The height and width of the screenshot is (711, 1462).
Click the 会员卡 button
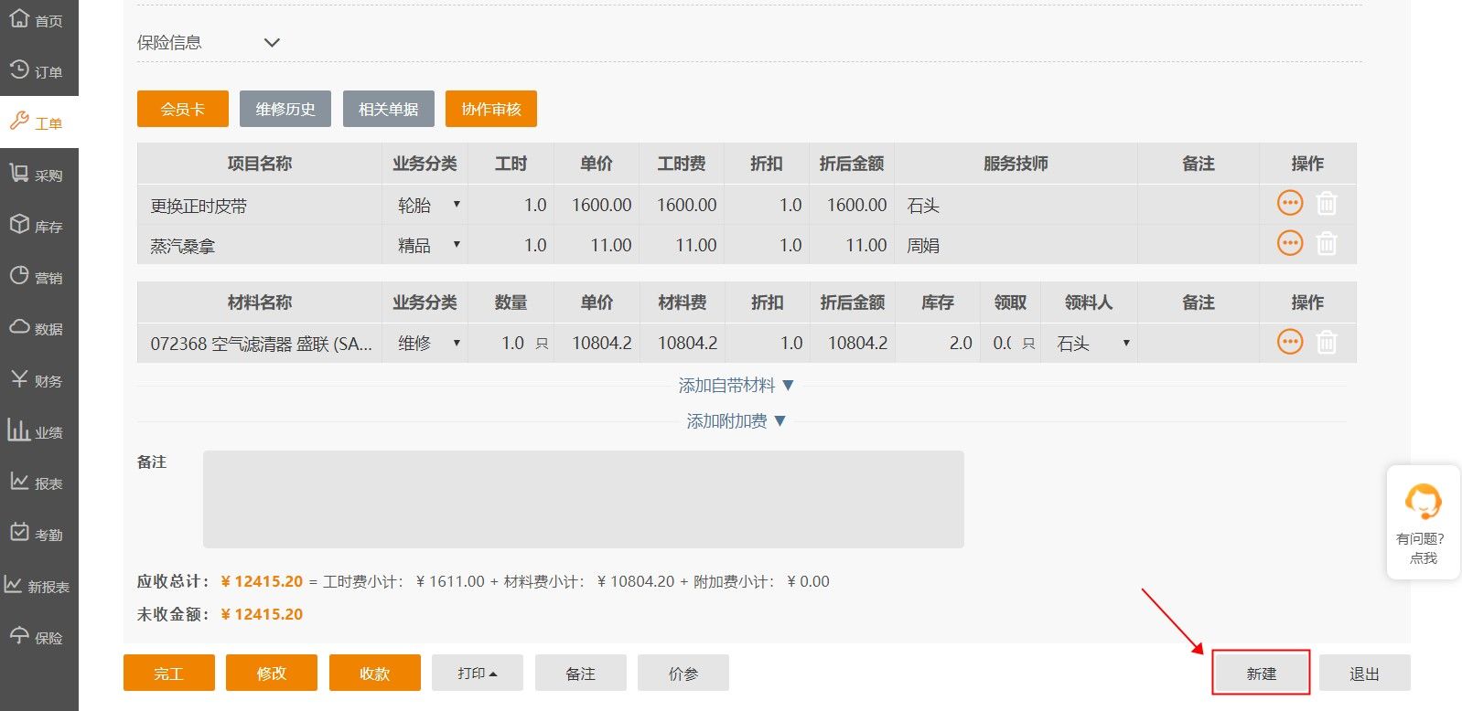coord(182,109)
